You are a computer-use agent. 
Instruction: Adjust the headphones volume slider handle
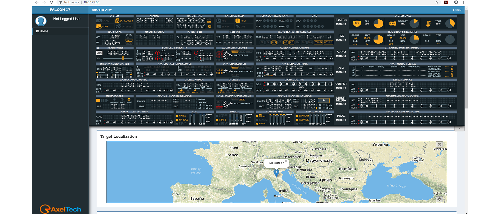click(123, 58)
